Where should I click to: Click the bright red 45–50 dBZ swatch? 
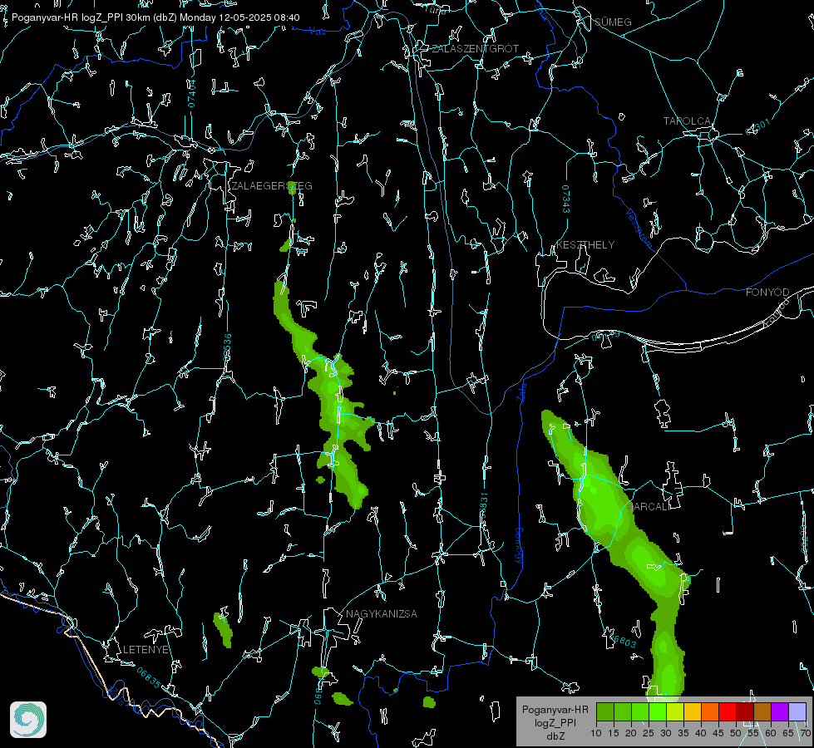pyautogui.click(x=728, y=711)
